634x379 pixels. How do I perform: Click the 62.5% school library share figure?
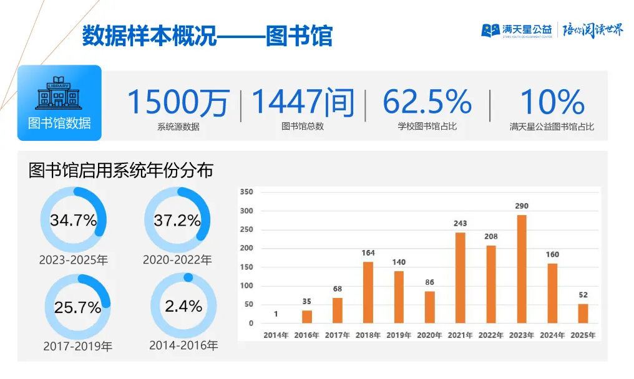(427, 102)
